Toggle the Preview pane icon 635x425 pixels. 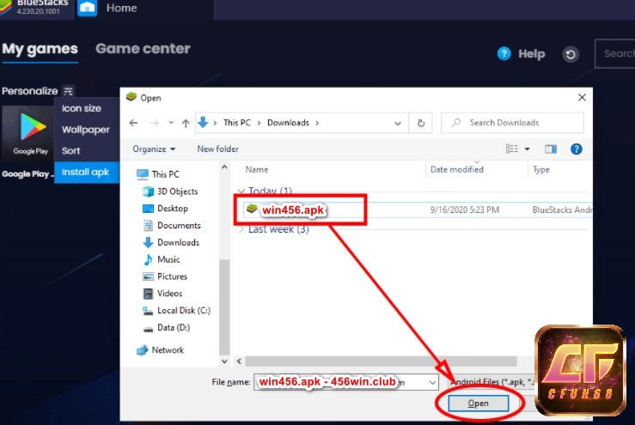pos(550,149)
